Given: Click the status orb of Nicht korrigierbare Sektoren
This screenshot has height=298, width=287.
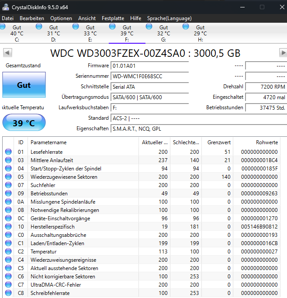Looking at the screenshot, I should (8, 276).
